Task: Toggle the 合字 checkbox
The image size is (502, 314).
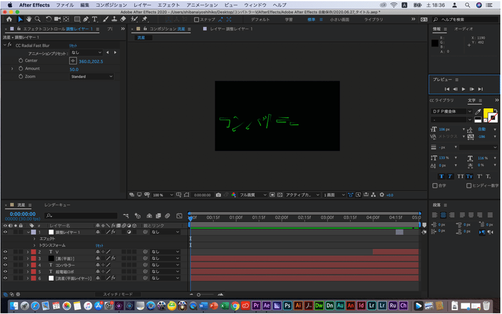Action: [x=435, y=186]
